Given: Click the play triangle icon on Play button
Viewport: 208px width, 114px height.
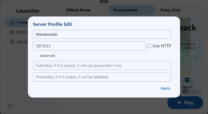Looking at the screenshot, I should pyautogui.click(x=180, y=103).
